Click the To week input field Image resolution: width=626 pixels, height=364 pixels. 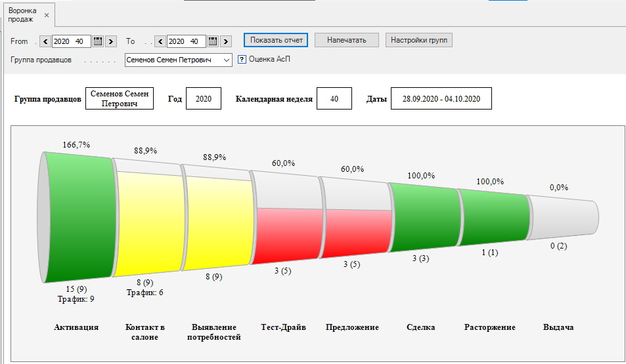coord(186,41)
